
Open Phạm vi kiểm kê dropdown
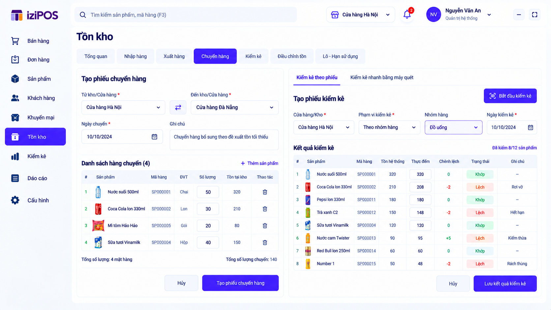[x=389, y=127]
